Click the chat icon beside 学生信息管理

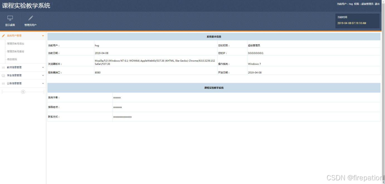tap(3, 75)
